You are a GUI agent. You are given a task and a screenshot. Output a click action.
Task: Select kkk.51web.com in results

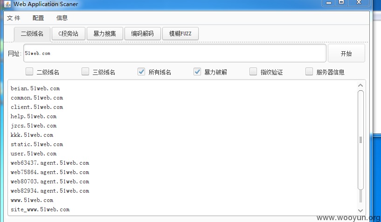[32, 135]
